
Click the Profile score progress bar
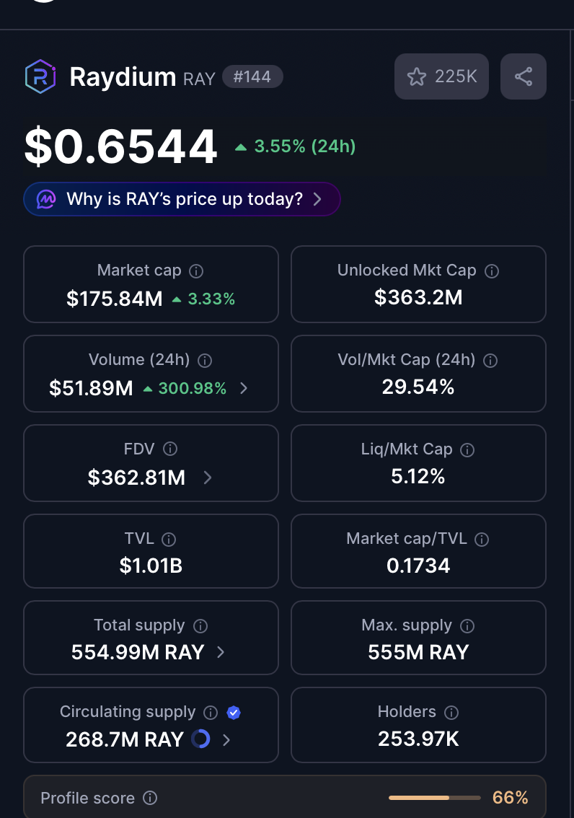434,798
